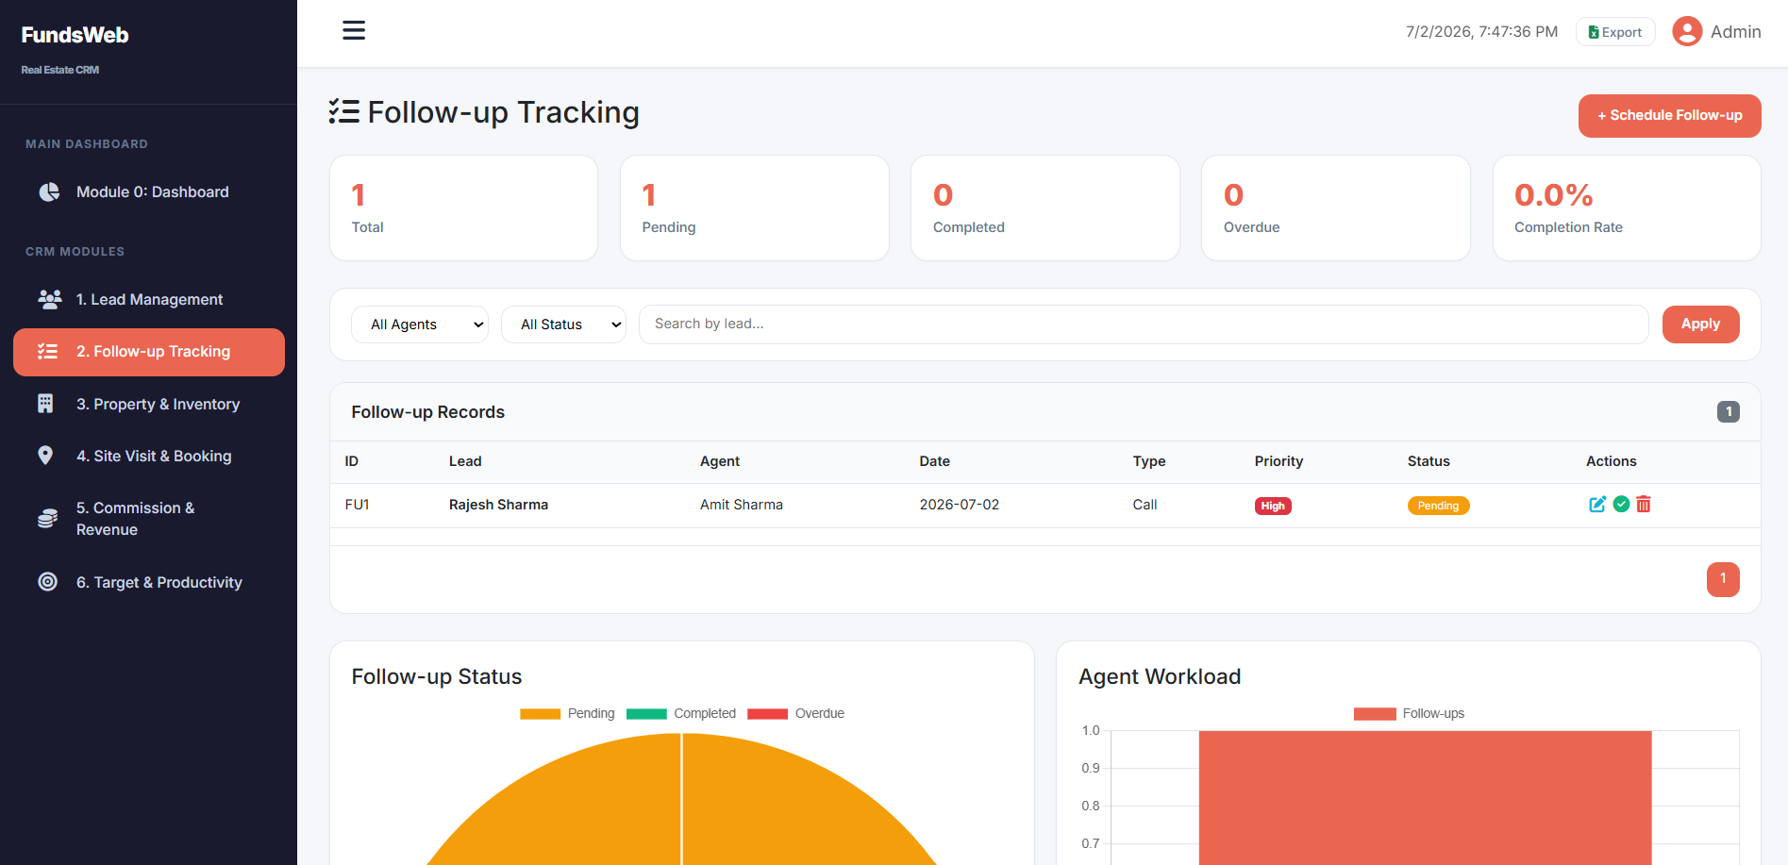Click the Actions column header
The width and height of the screenshot is (1788, 865).
coord(1611,461)
